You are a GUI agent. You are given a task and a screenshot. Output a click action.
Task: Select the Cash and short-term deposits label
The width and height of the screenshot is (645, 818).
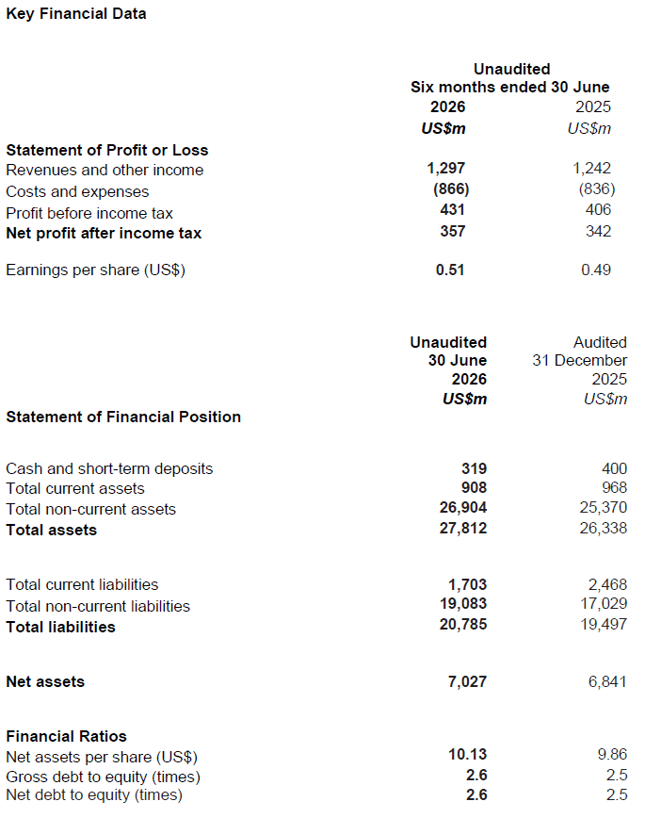[109, 468]
